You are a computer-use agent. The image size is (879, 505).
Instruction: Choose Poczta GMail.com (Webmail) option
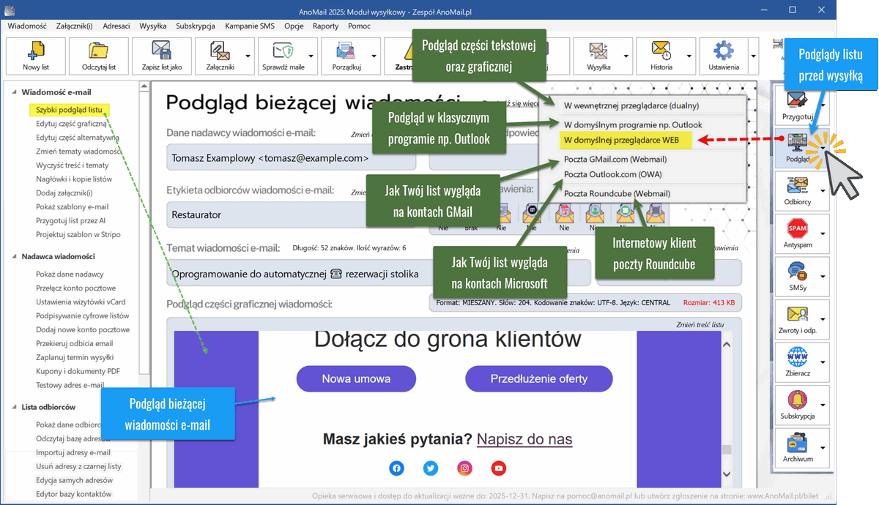615,159
